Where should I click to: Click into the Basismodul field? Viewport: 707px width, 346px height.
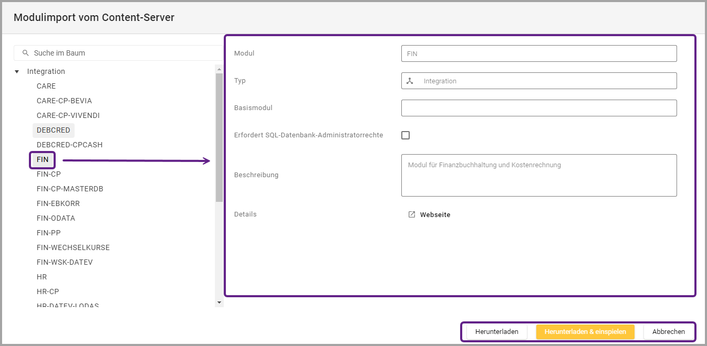pos(538,108)
